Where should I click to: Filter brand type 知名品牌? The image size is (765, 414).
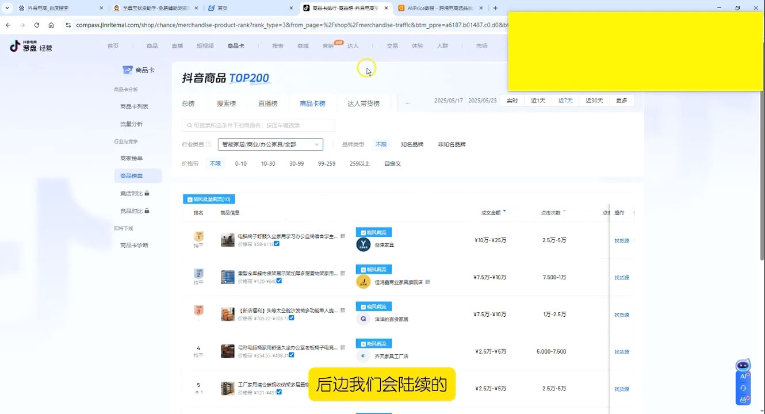point(412,144)
